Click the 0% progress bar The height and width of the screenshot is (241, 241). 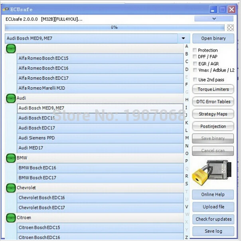(x=115, y=28)
